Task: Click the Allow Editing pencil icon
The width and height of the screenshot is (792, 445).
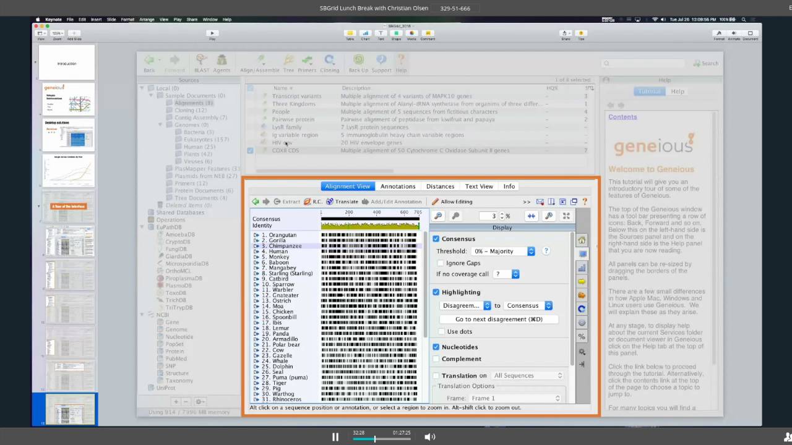Action: pos(435,201)
